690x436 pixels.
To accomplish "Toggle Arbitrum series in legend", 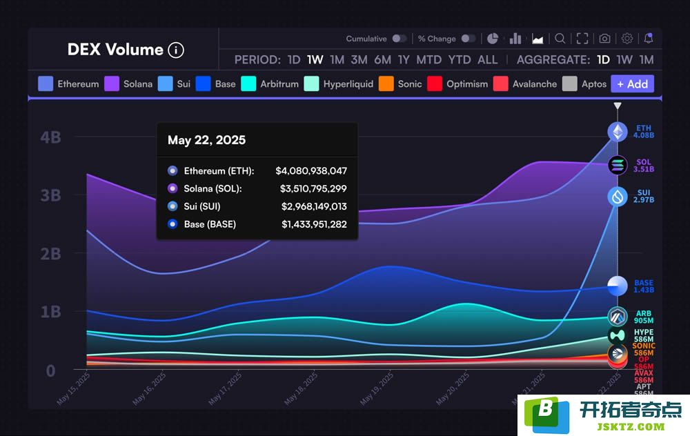I will [x=270, y=83].
